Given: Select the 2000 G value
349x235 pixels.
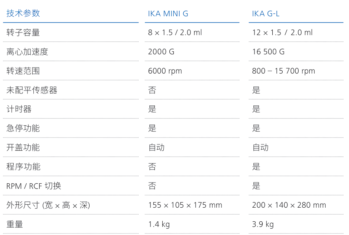Looking at the screenshot, I should point(161,52).
